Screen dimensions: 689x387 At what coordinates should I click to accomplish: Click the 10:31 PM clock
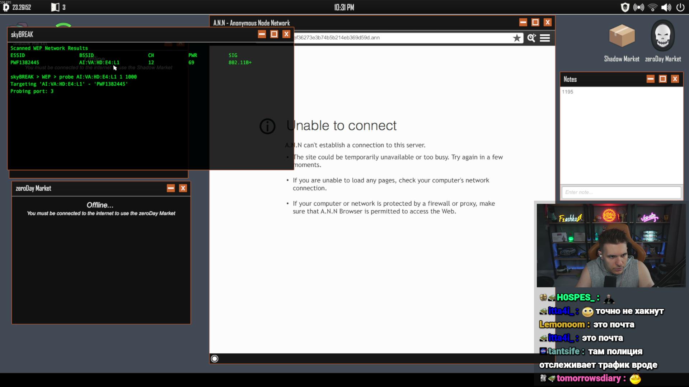click(344, 8)
